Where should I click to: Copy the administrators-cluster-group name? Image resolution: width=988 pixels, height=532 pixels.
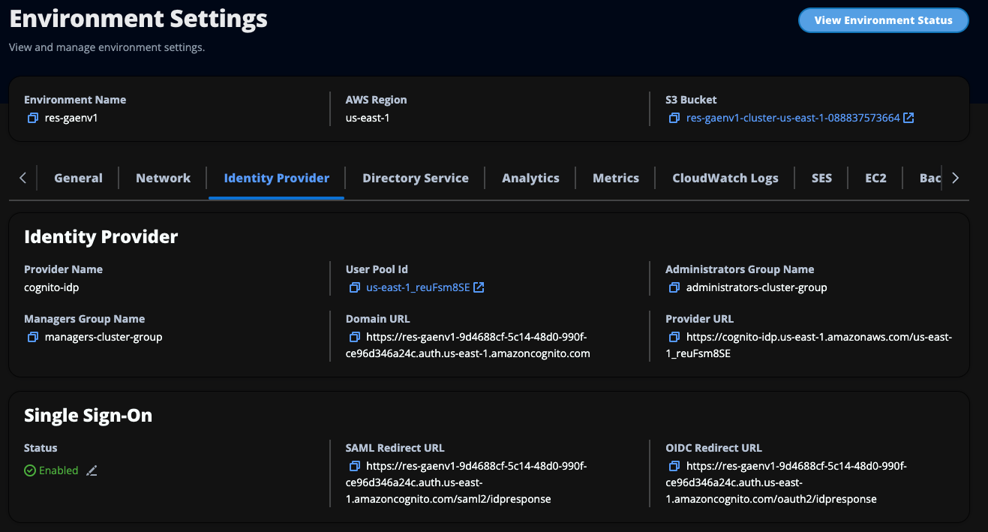point(674,287)
